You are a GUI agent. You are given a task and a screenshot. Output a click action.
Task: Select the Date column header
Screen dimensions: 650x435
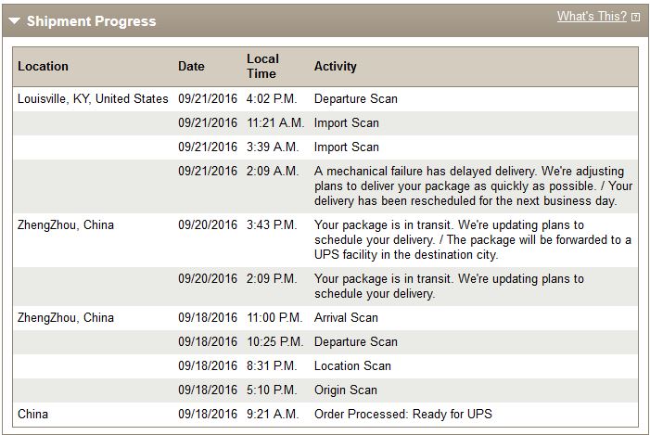coord(191,67)
